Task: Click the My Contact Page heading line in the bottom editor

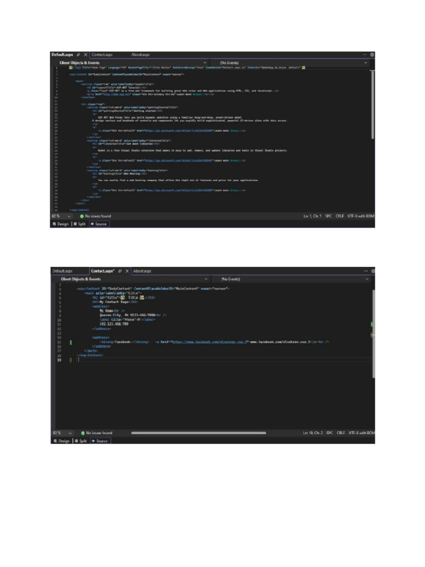Action: point(115,302)
